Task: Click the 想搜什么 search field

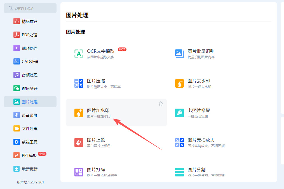Action: (x=30, y=8)
